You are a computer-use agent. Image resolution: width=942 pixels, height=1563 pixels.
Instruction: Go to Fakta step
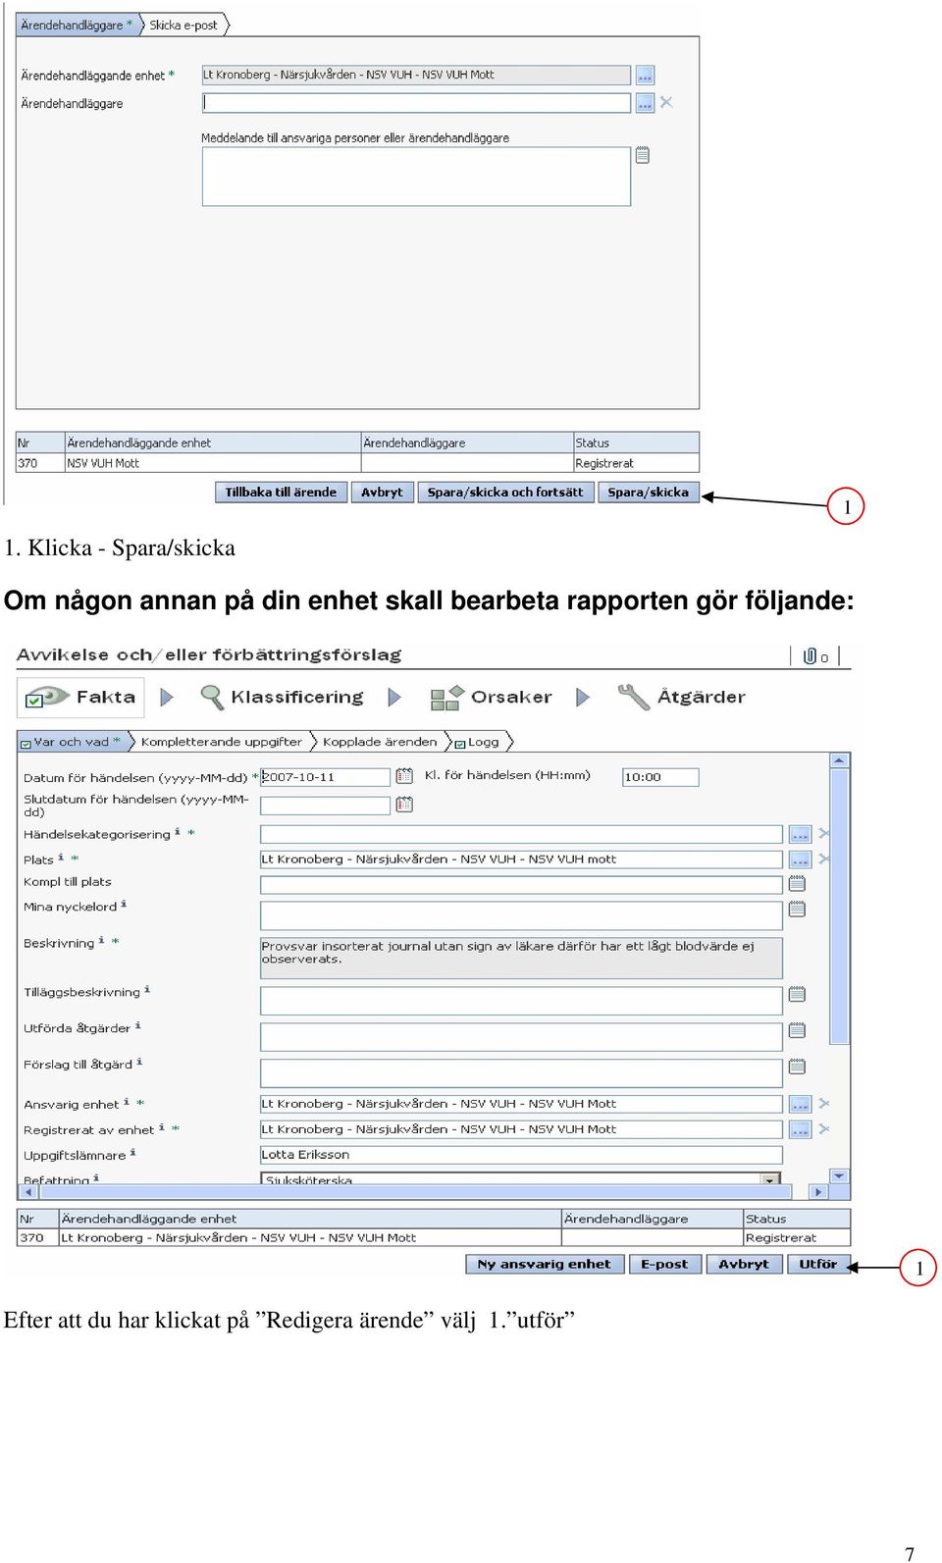tap(81, 698)
